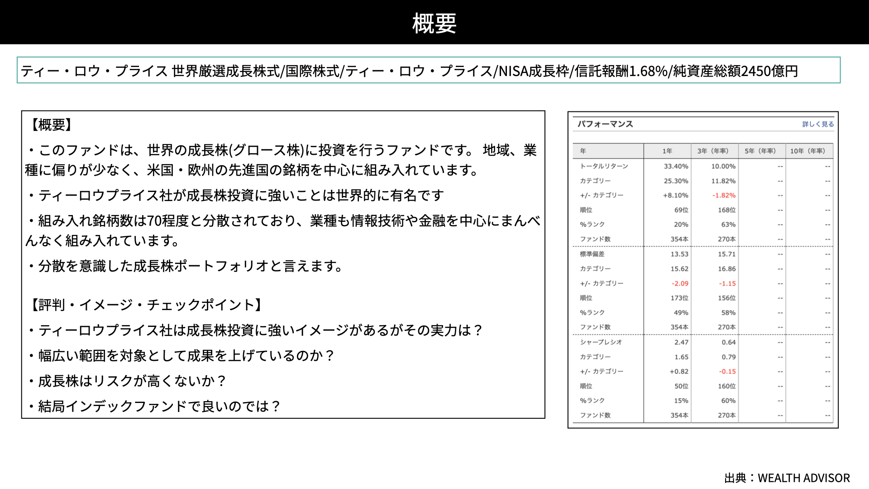Click the 出典：WEALTH ADVISOR source credit

787,478
